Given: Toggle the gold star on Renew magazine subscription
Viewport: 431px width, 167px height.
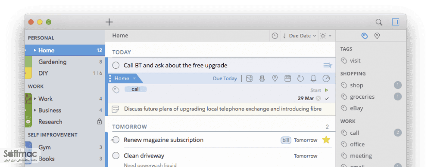Looking at the screenshot, I should (x=326, y=140).
